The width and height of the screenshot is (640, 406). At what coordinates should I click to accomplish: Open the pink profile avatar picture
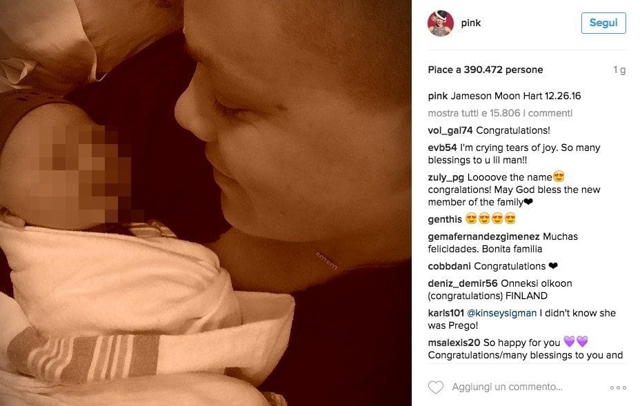tap(441, 23)
